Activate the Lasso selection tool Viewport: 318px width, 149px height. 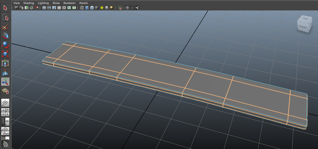5,17
